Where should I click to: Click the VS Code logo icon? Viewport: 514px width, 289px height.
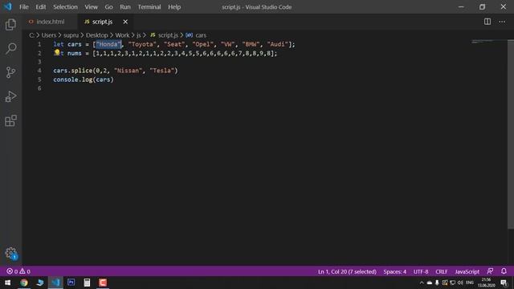[x=7, y=6]
